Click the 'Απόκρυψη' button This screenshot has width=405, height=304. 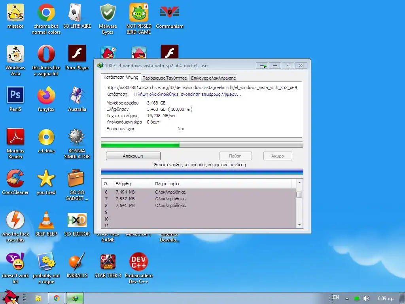point(133,156)
